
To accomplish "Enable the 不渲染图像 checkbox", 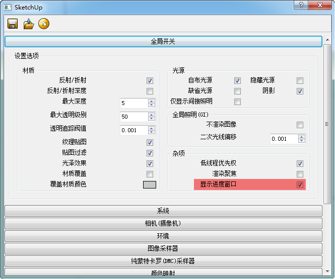I will pyautogui.click(x=300, y=125).
